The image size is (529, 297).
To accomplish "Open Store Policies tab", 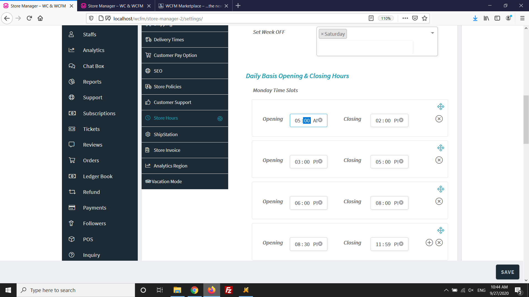I will pos(185,87).
